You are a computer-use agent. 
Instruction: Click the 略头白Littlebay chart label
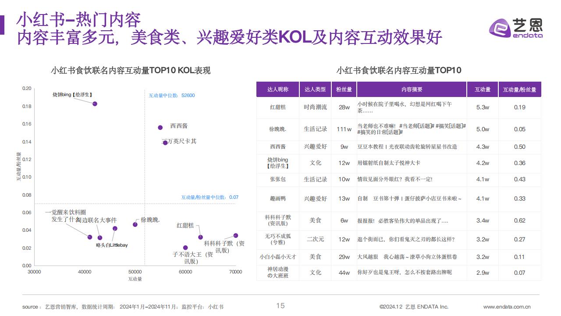pos(112,245)
